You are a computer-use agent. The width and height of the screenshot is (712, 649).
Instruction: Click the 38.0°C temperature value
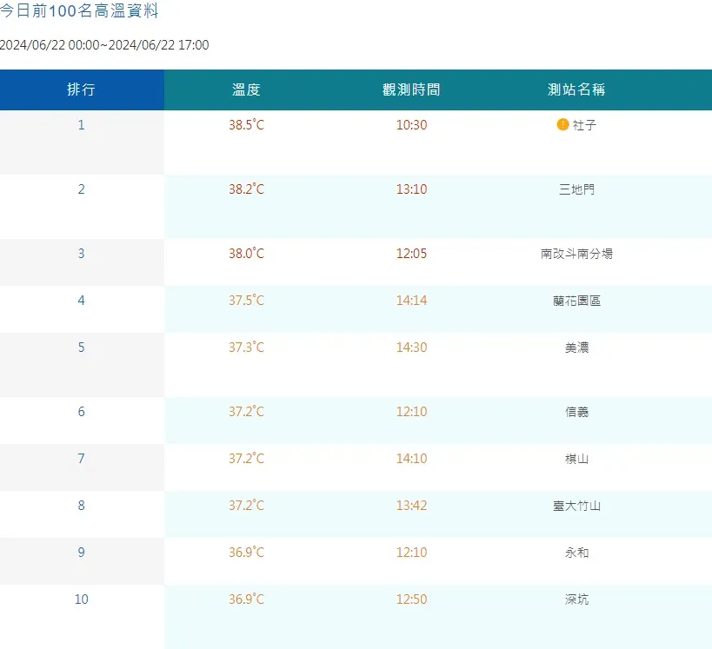point(246,253)
